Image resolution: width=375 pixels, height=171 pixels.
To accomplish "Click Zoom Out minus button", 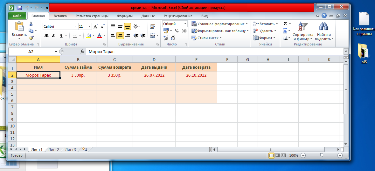I will click(x=303, y=155).
